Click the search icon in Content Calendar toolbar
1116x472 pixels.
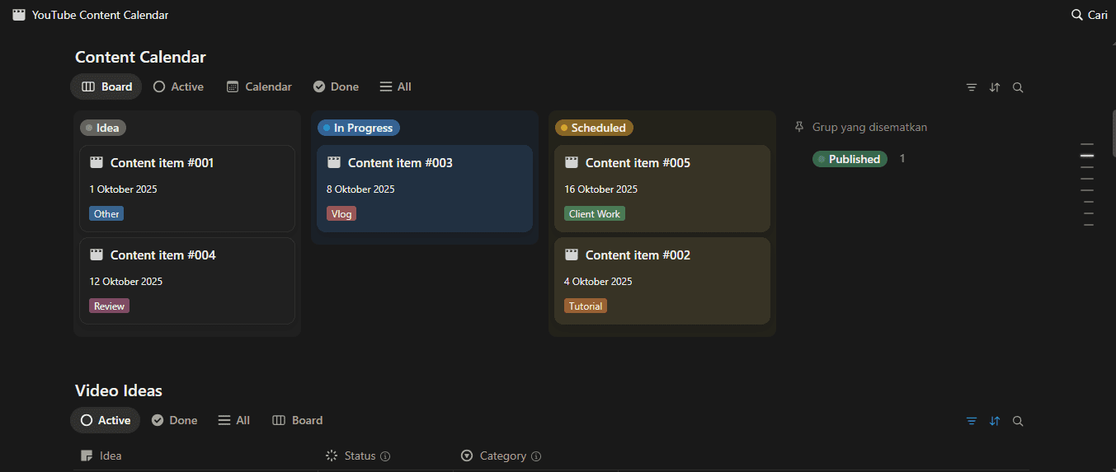(1018, 87)
